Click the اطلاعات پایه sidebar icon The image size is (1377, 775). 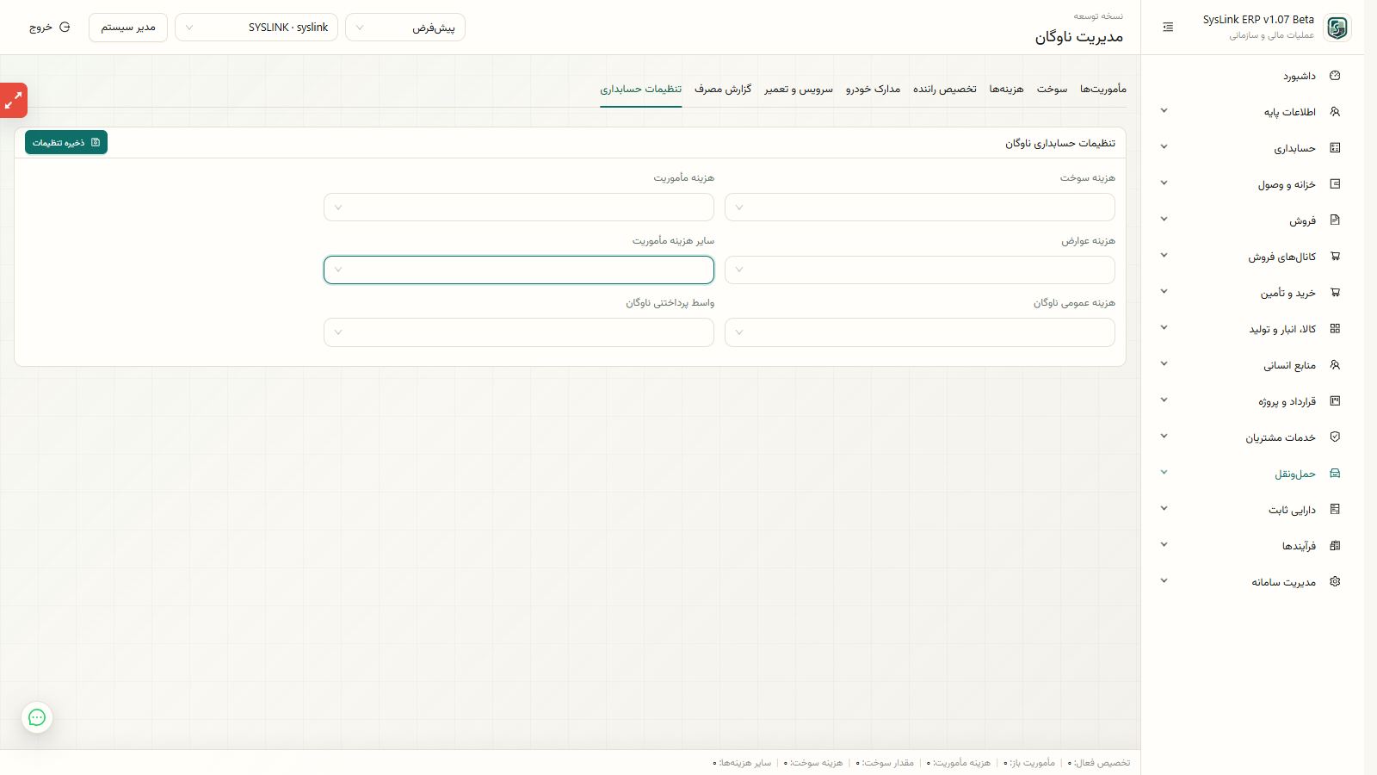pos(1335,112)
